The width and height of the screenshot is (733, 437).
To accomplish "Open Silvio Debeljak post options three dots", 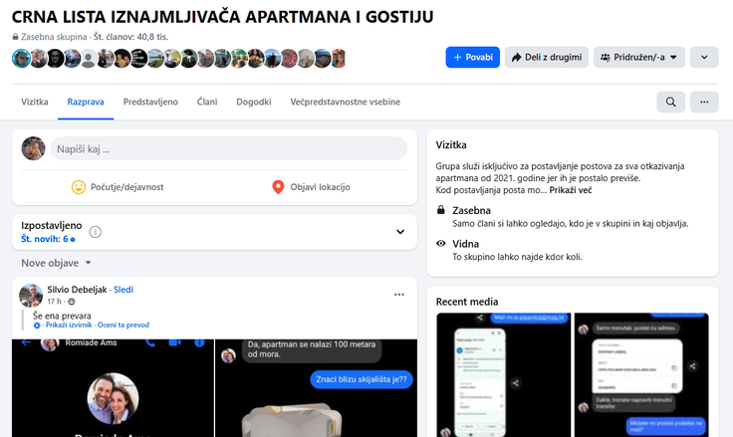I will 398,295.
